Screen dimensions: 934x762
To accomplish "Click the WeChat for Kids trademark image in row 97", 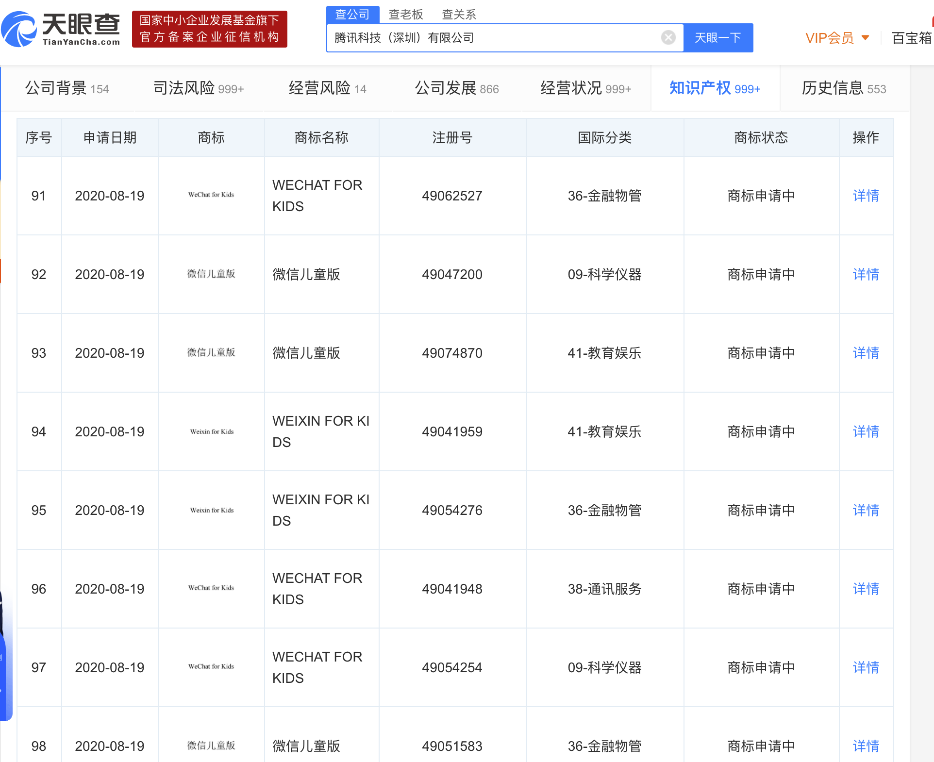I will pyautogui.click(x=211, y=667).
